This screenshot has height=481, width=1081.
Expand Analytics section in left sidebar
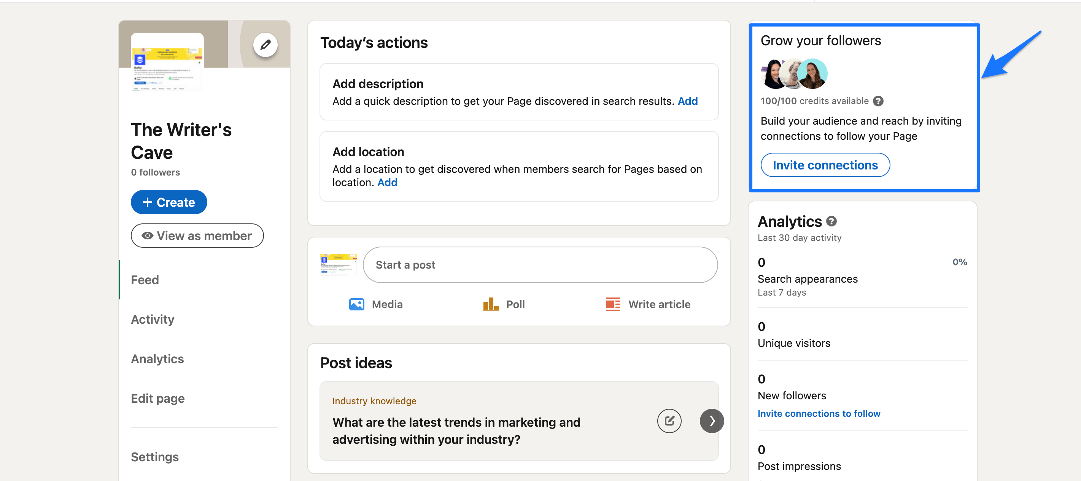click(x=157, y=358)
